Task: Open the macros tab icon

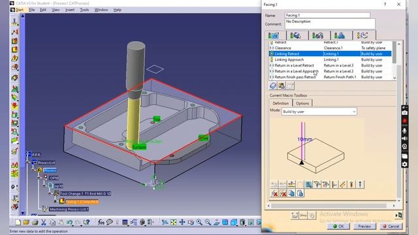Action: tap(362, 35)
